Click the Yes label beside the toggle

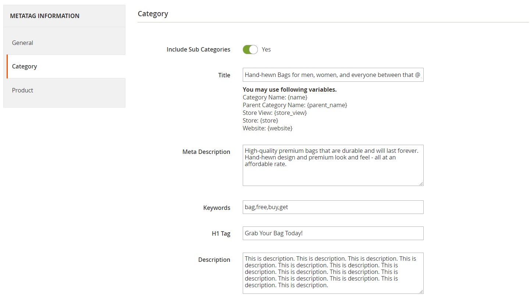pos(266,49)
